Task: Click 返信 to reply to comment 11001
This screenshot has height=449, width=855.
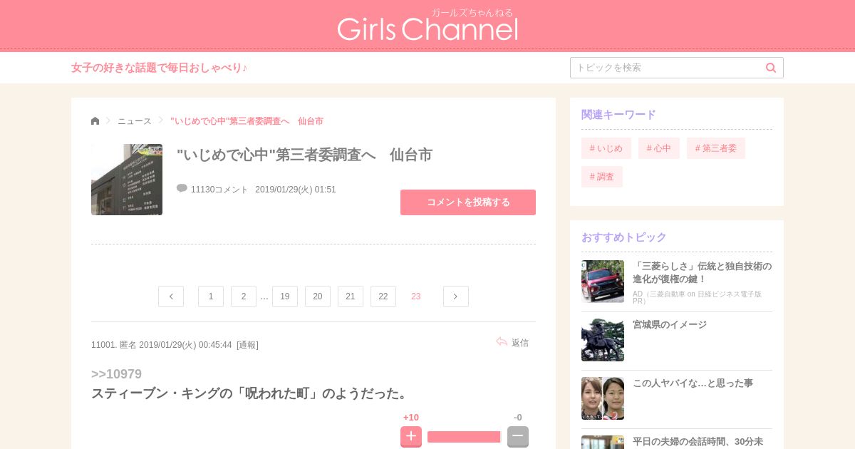Action: (520, 343)
